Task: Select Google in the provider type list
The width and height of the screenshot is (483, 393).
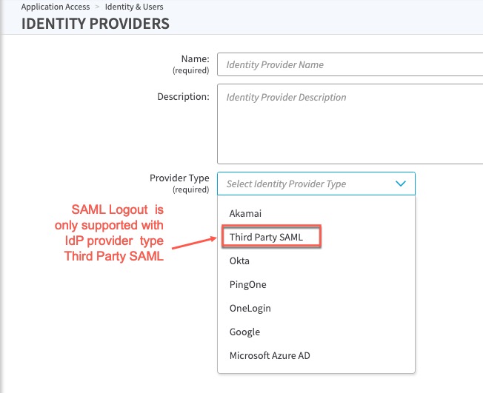Action: point(244,332)
